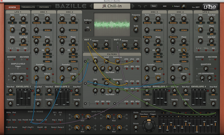Turn the Filter 2 Gain knob
The height and width of the screenshot is (135, 224).
coord(95,83)
